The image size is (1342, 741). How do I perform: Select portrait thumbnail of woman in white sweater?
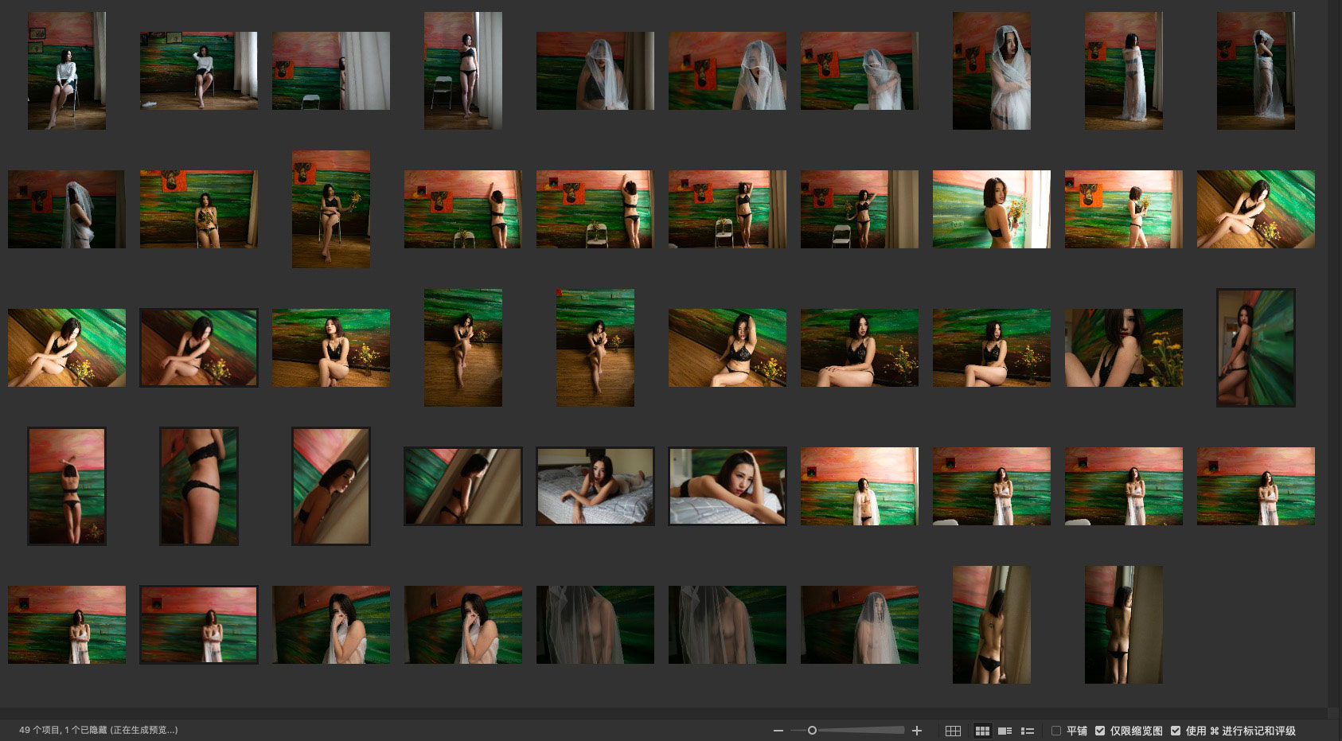pos(66,71)
